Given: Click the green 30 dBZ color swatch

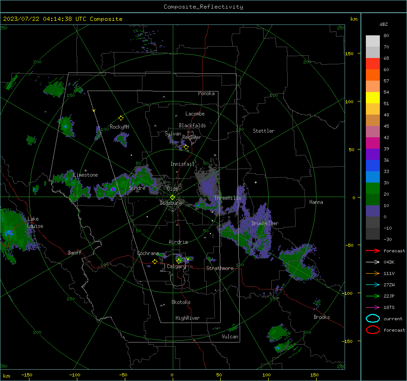Looking at the screenshot, I should point(373,188).
